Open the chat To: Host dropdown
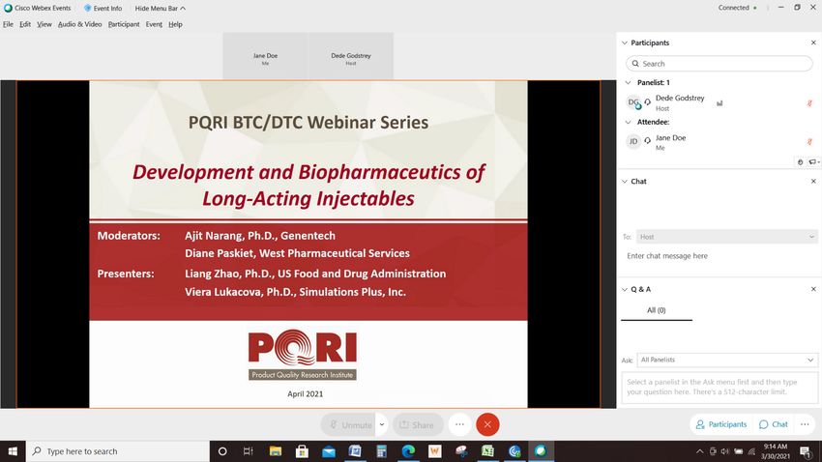822x462 pixels. pyautogui.click(x=726, y=237)
